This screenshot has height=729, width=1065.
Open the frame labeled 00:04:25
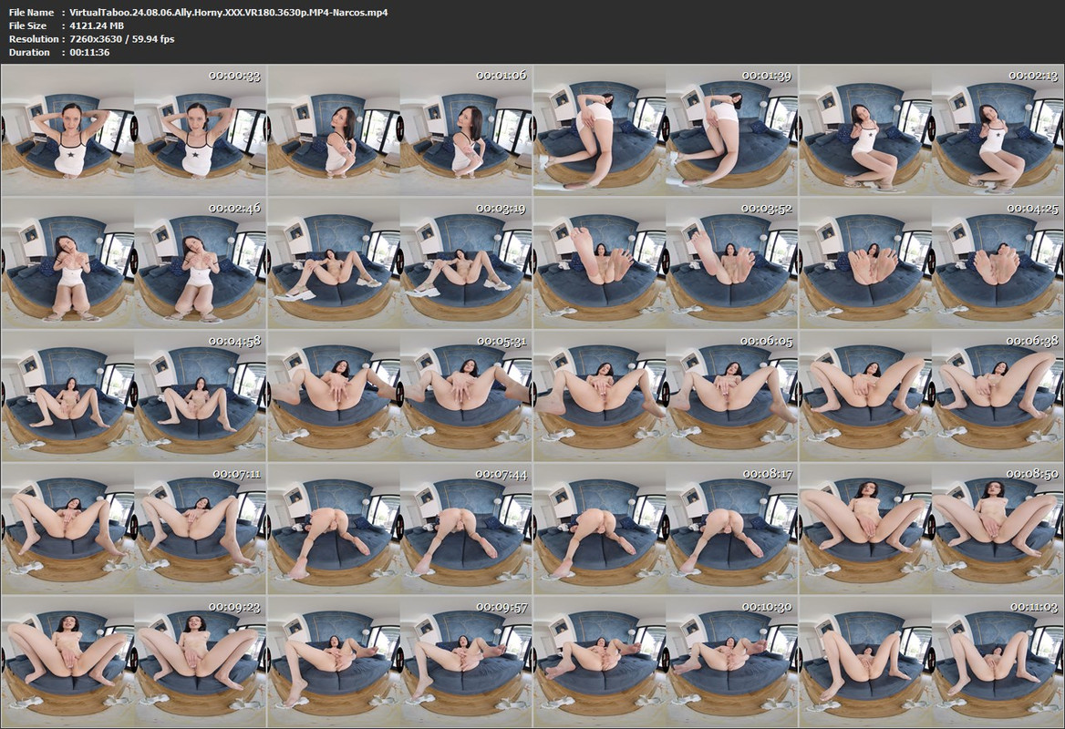tap(931, 263)
